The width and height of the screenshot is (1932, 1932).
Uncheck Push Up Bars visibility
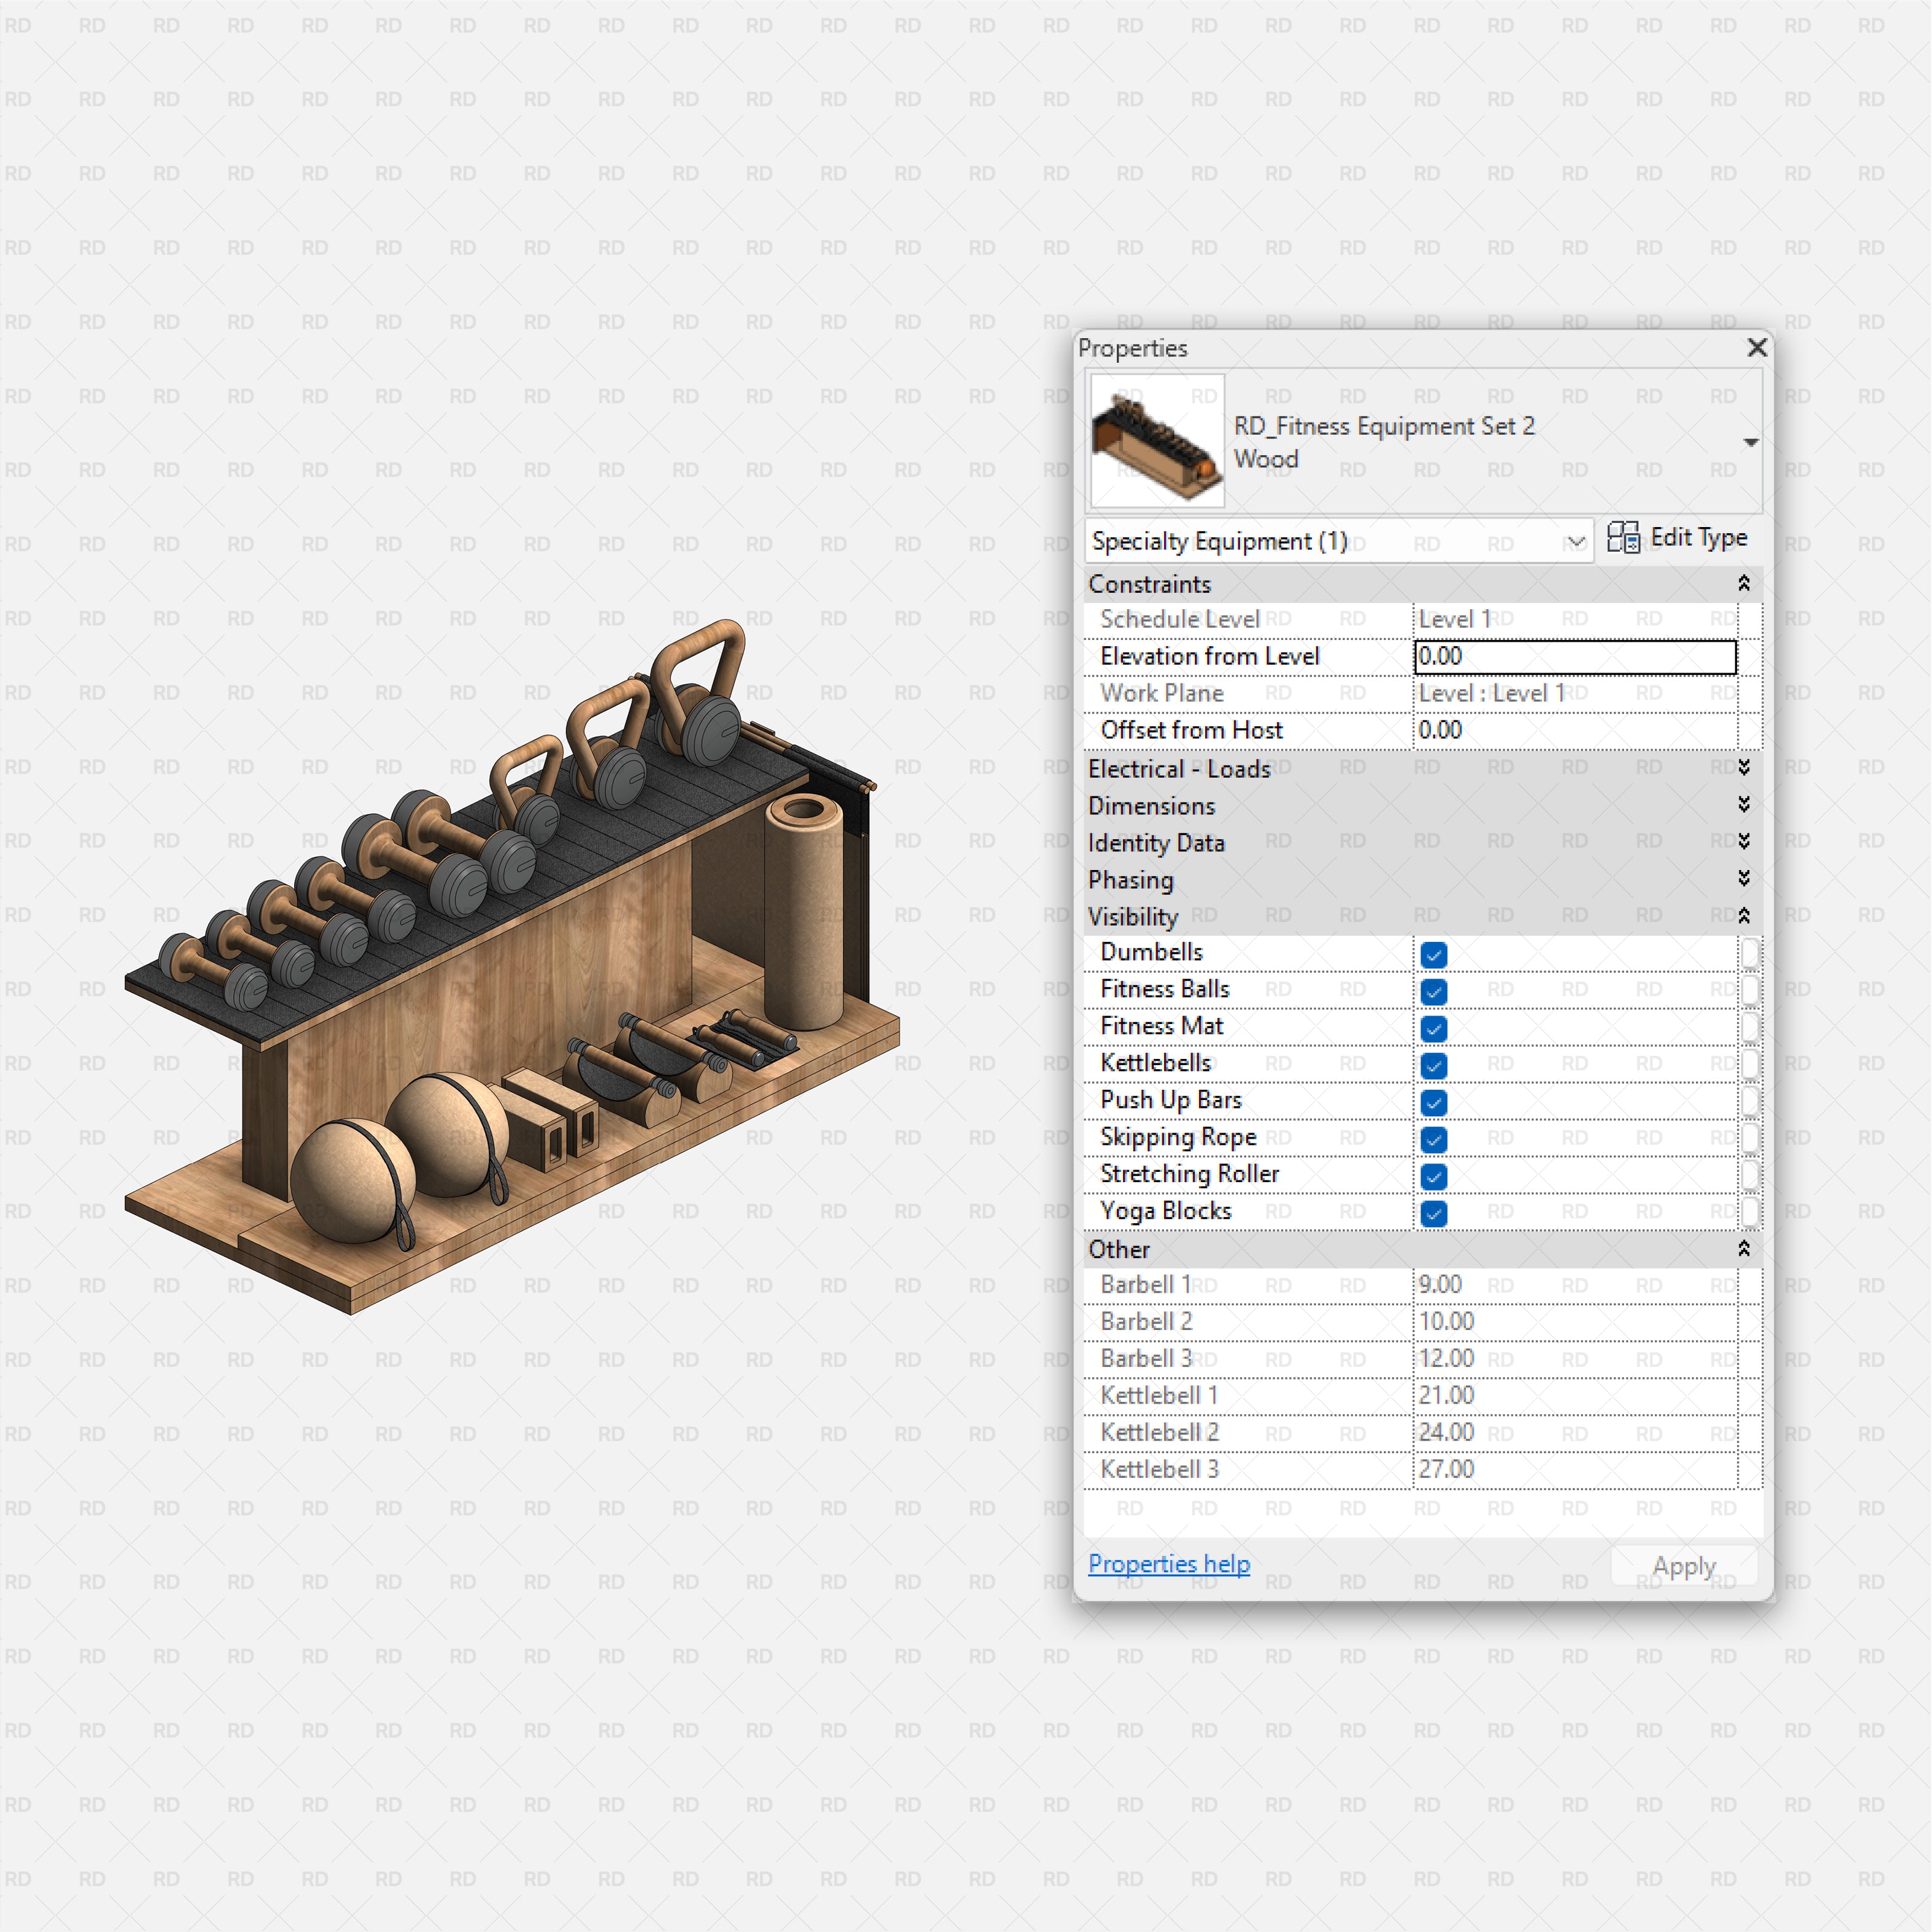pos(1433,1102)
